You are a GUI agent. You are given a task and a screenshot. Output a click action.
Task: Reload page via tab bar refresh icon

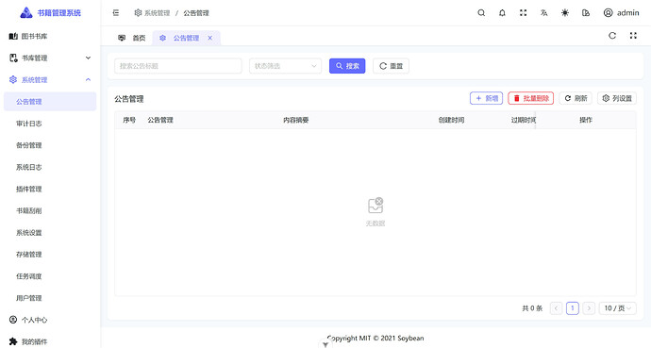[612, 36]
